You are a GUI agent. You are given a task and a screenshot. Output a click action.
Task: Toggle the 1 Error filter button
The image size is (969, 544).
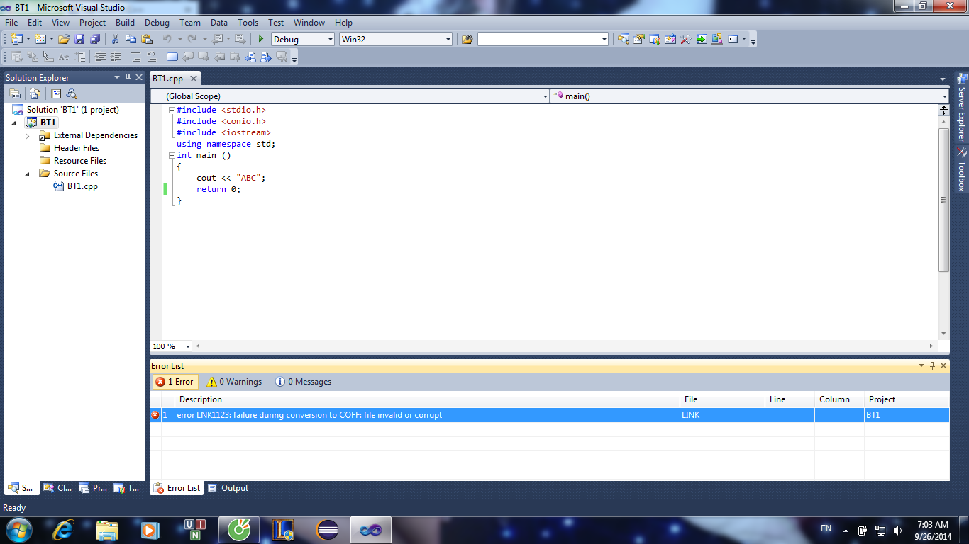tap(175, 382)
